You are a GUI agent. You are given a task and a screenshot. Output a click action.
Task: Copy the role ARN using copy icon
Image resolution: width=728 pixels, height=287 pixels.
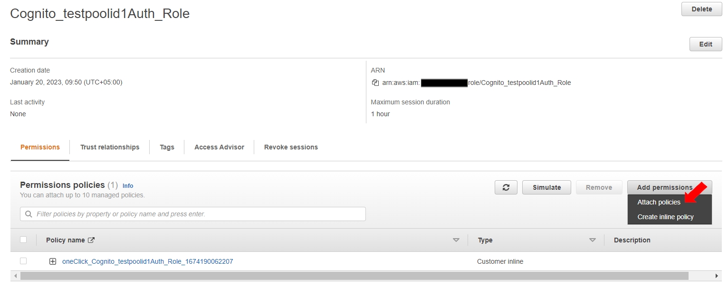click(x=375, y=83)
